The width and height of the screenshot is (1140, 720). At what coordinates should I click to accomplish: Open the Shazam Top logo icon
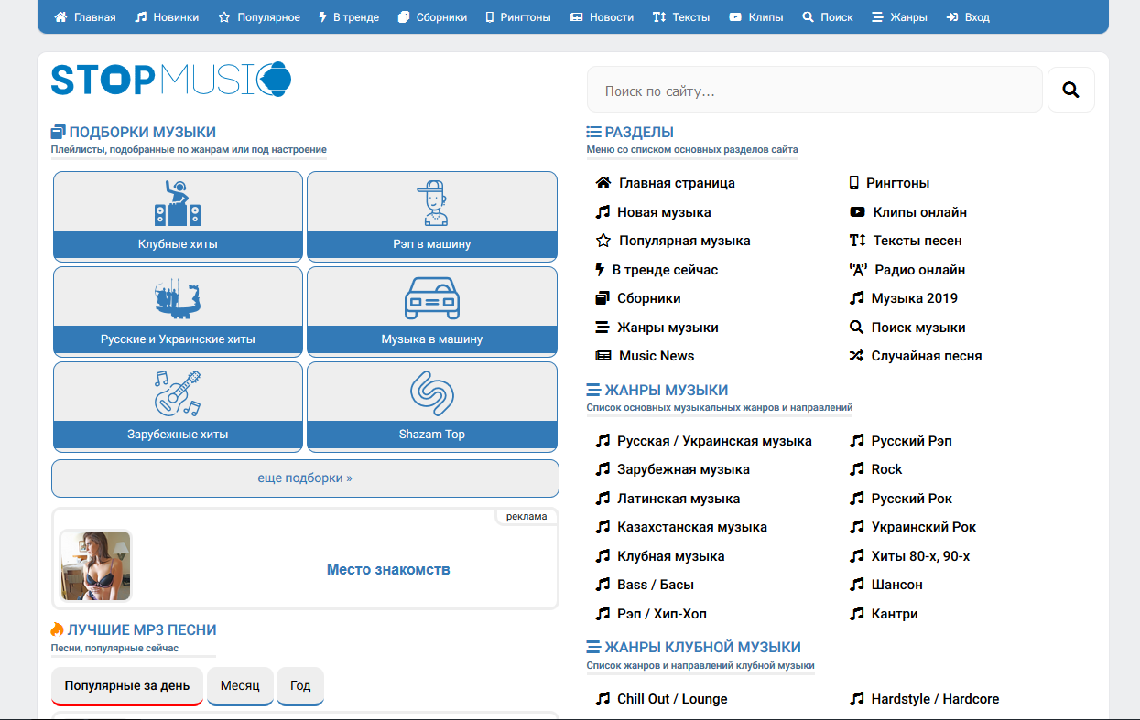point(431,392)
